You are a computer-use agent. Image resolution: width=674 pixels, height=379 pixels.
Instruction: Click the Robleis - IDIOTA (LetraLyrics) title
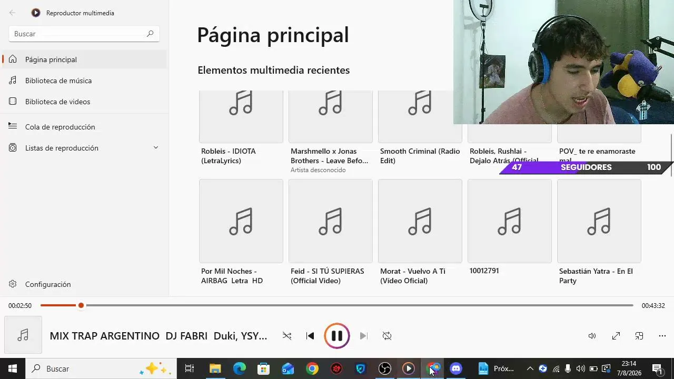click(229, 156)
